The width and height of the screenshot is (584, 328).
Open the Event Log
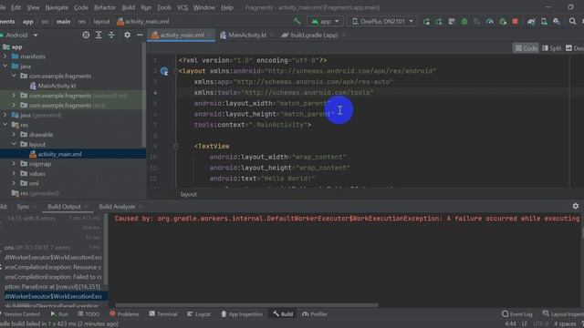pos(517,314)
